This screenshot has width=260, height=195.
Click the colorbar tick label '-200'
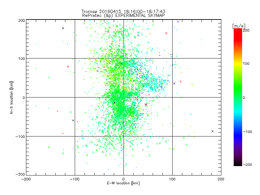(247, 165)
